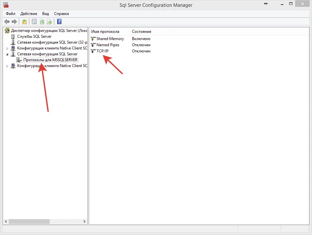Screen dimensions: 312x235
Task: Select the Включено state of Shared Memory
Action: click(141, 39)
